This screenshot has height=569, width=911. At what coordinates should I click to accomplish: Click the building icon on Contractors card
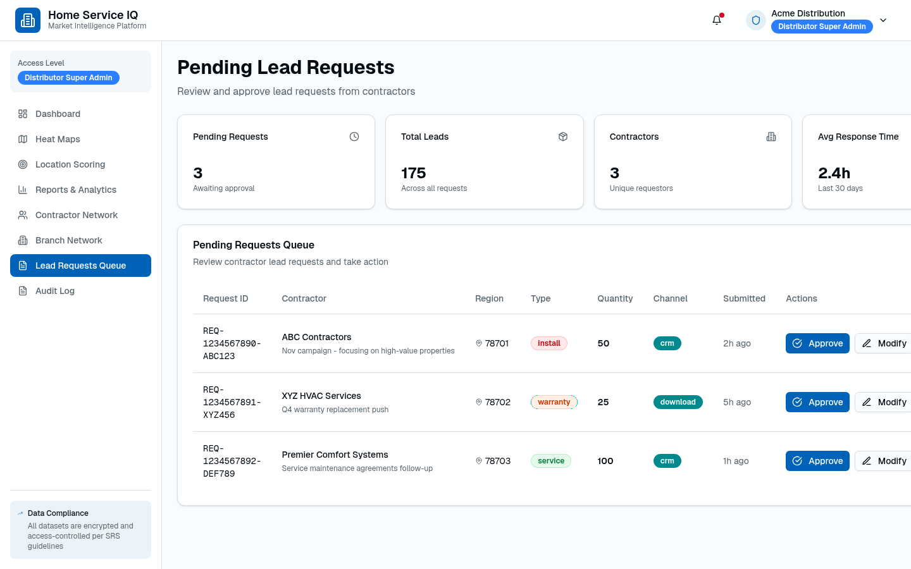point(771,137)
